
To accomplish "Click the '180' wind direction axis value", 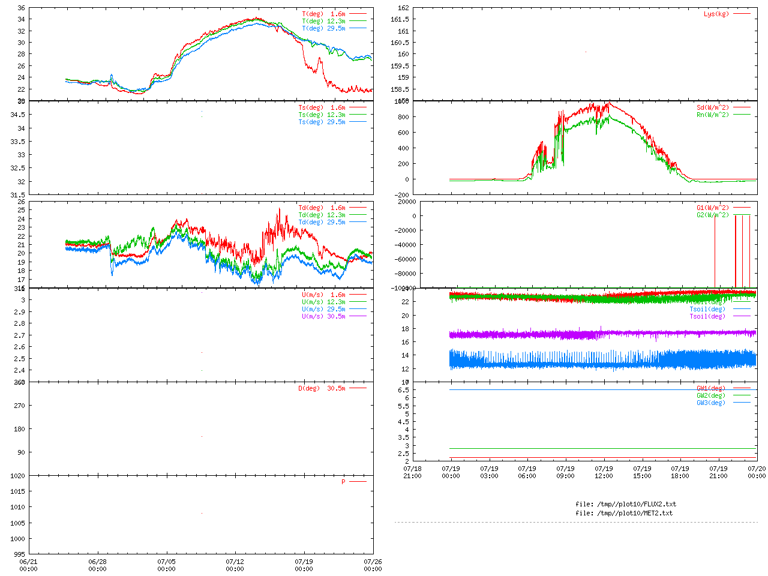I will [20, 429].
